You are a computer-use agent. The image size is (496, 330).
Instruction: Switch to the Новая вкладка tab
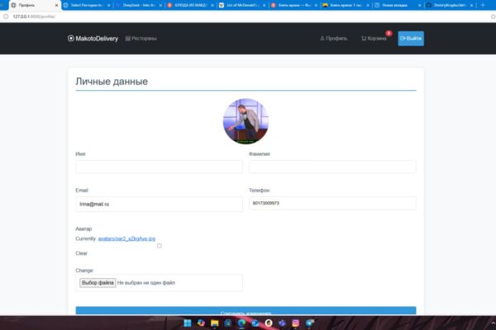(x=398, y=5)
